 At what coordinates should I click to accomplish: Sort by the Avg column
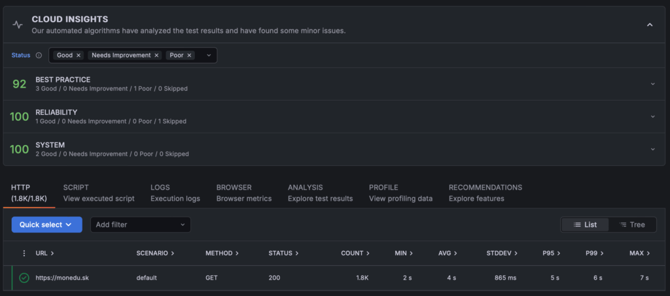point(448,254)
